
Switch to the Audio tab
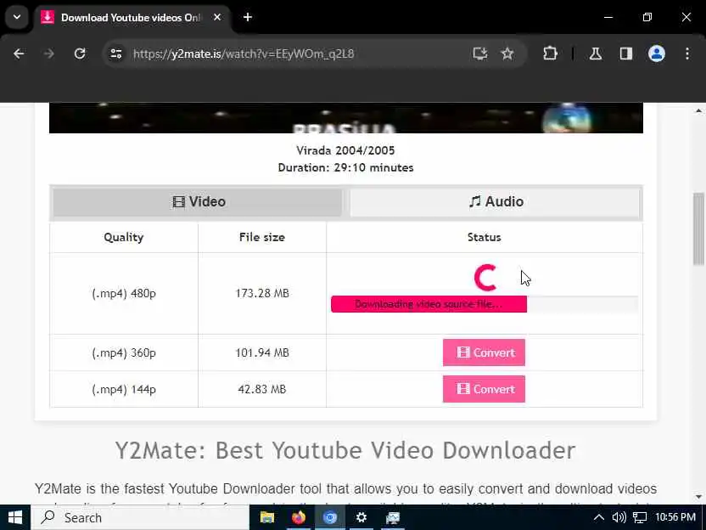coord(496,201)
